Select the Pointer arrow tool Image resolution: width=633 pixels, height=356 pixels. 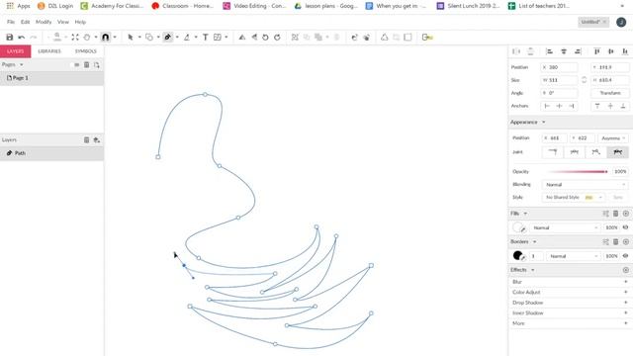pos(131,38)
